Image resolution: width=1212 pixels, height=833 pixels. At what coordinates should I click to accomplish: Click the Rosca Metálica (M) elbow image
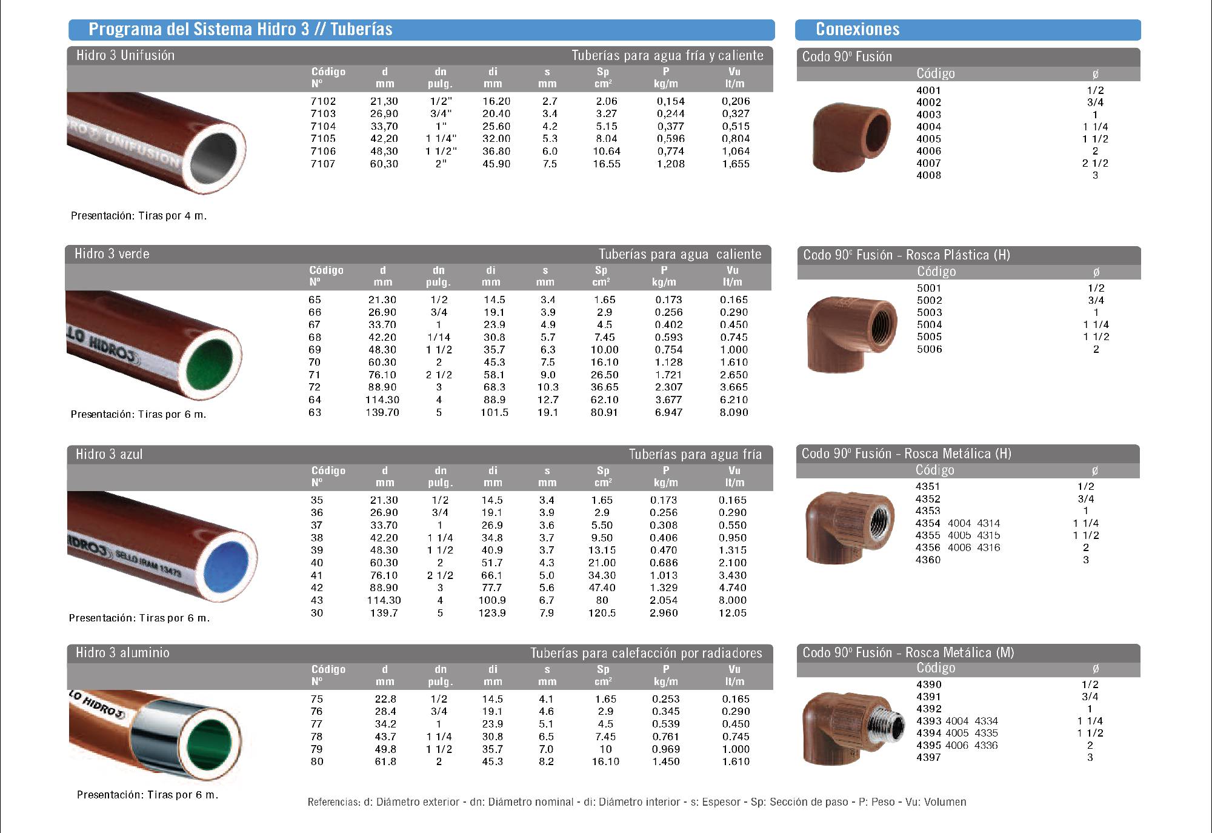851,729
